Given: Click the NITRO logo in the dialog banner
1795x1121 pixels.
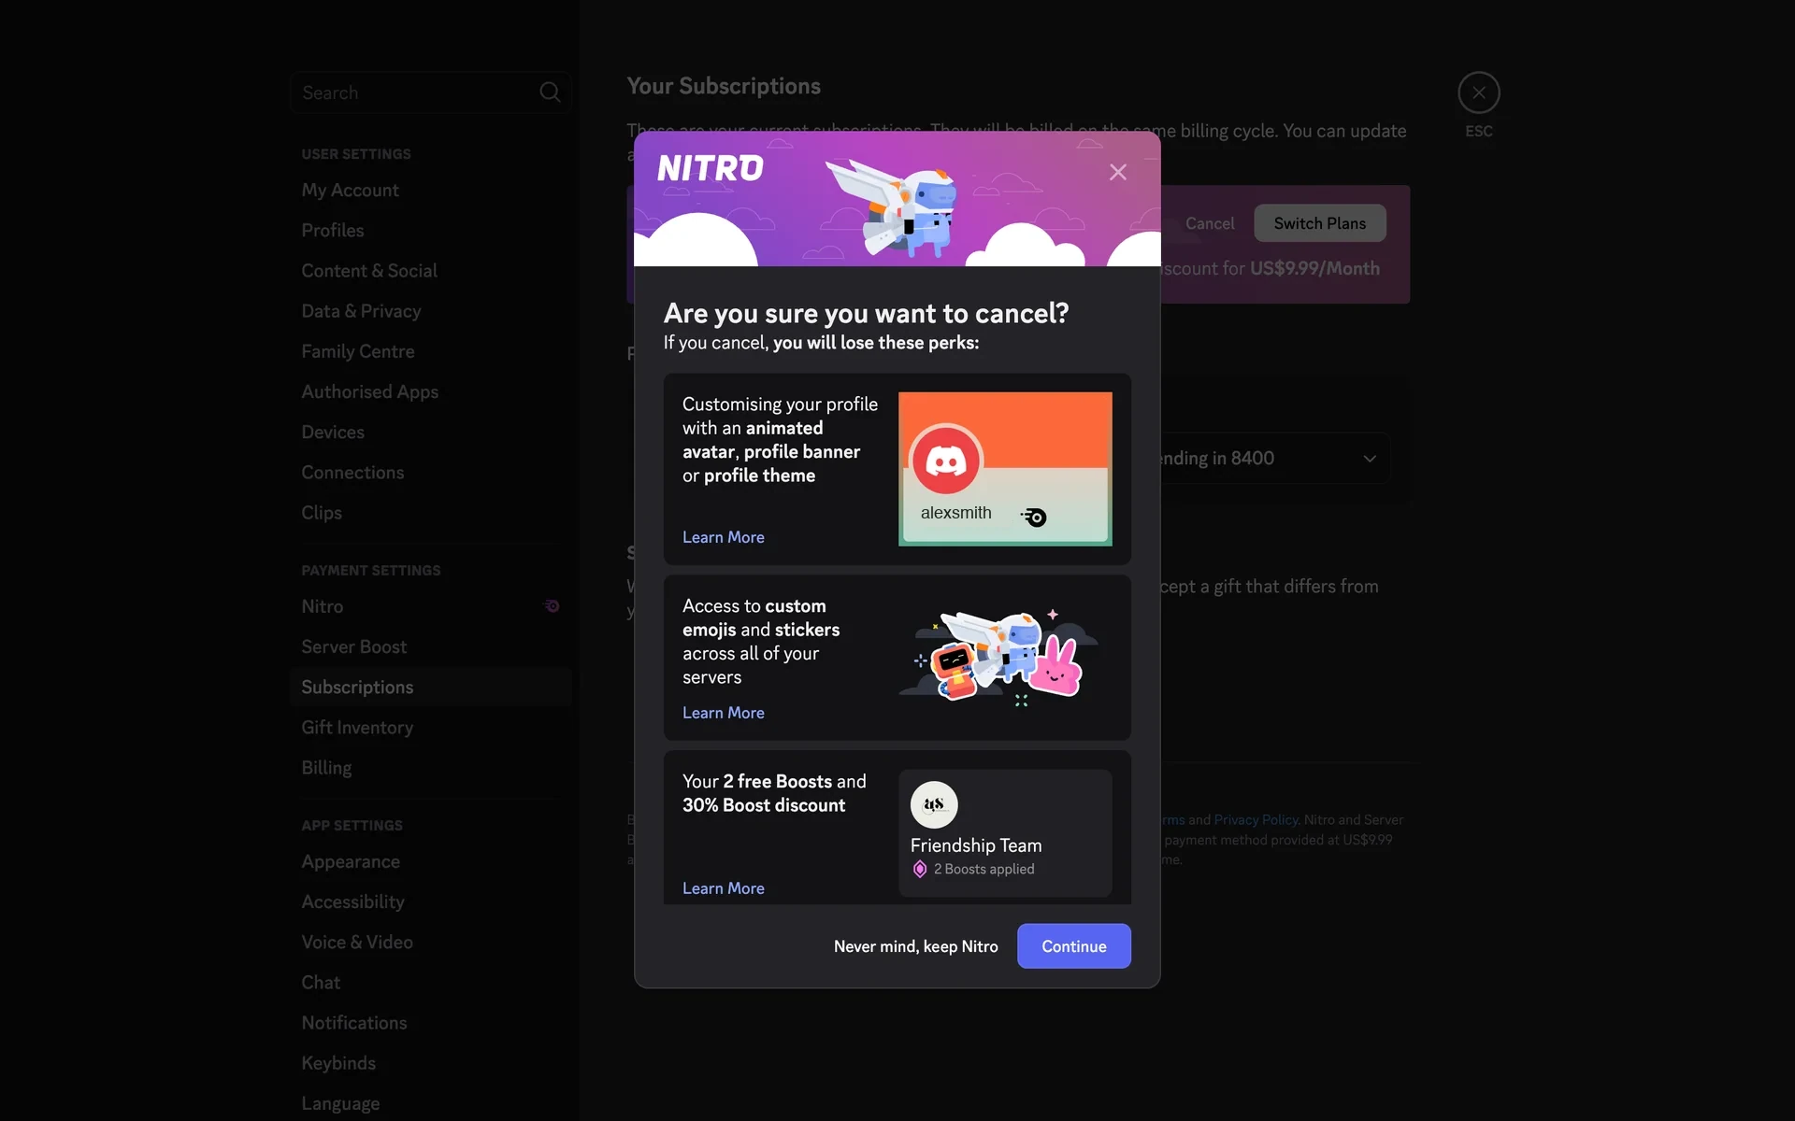Looking at the screenshot, I should point(711,168).
